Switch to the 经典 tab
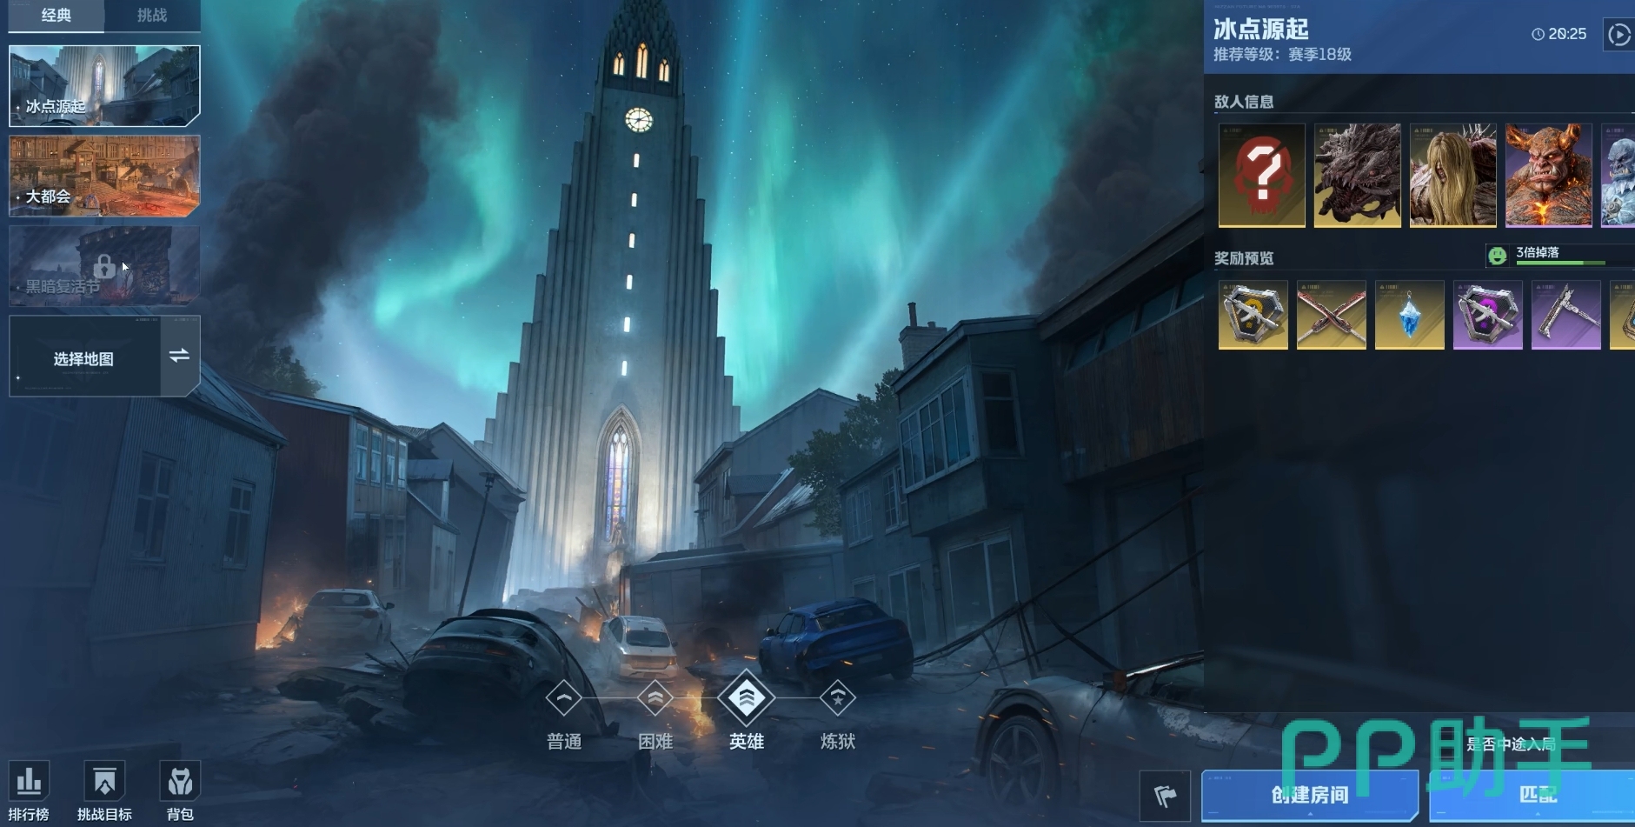This screenshot has height=827, width=1635. click(x=56, y=16)
